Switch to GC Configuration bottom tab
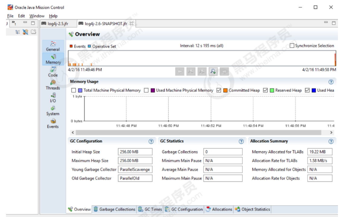The image size is (344, 217). tap(184, 209)
